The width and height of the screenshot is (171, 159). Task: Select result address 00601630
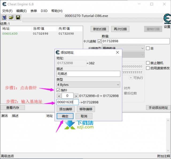(x=10, y=34)
